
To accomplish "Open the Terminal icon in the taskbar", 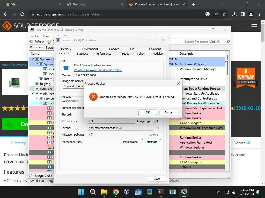I will (x=161, y=192).
